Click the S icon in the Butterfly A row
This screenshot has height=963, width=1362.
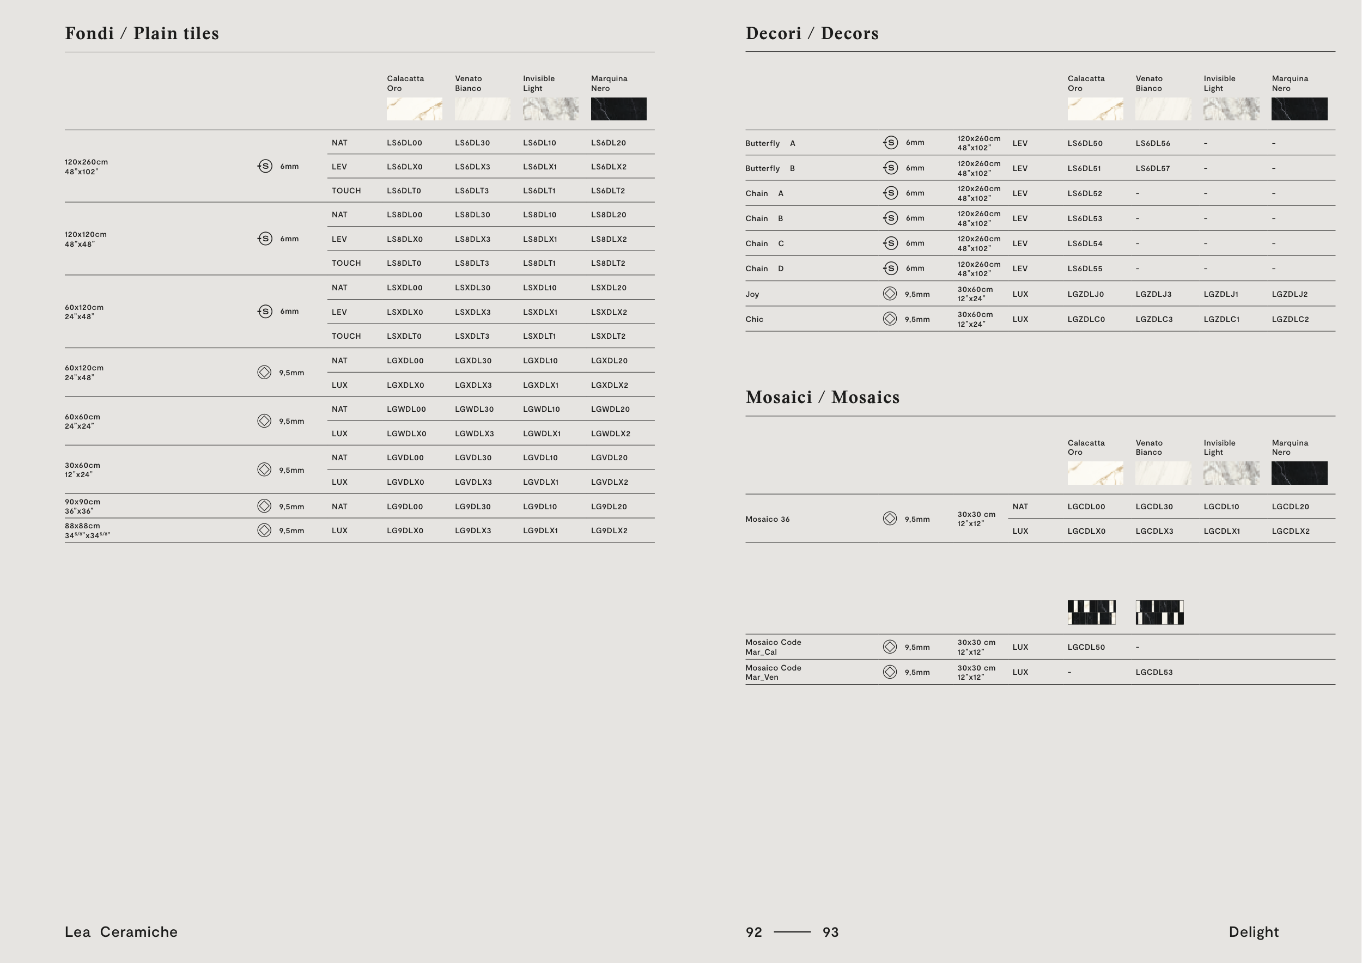point(890,142)
